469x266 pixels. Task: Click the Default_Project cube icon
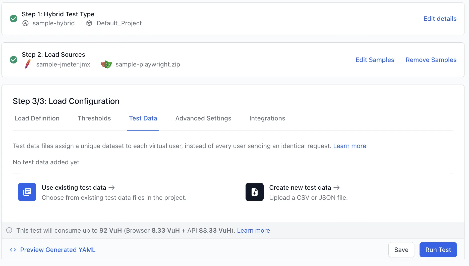pos(89,23)
